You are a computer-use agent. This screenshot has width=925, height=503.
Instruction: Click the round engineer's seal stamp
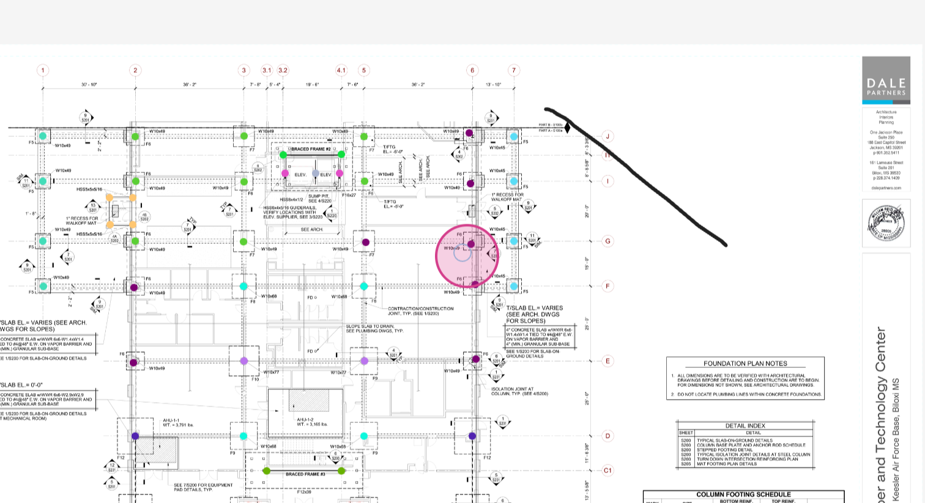click(886, 222)
